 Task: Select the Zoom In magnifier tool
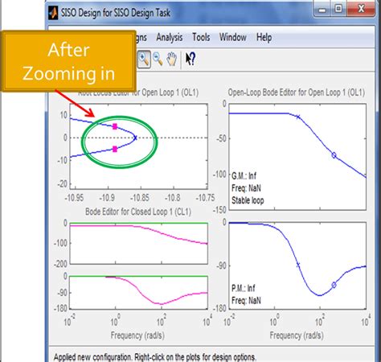144,60
